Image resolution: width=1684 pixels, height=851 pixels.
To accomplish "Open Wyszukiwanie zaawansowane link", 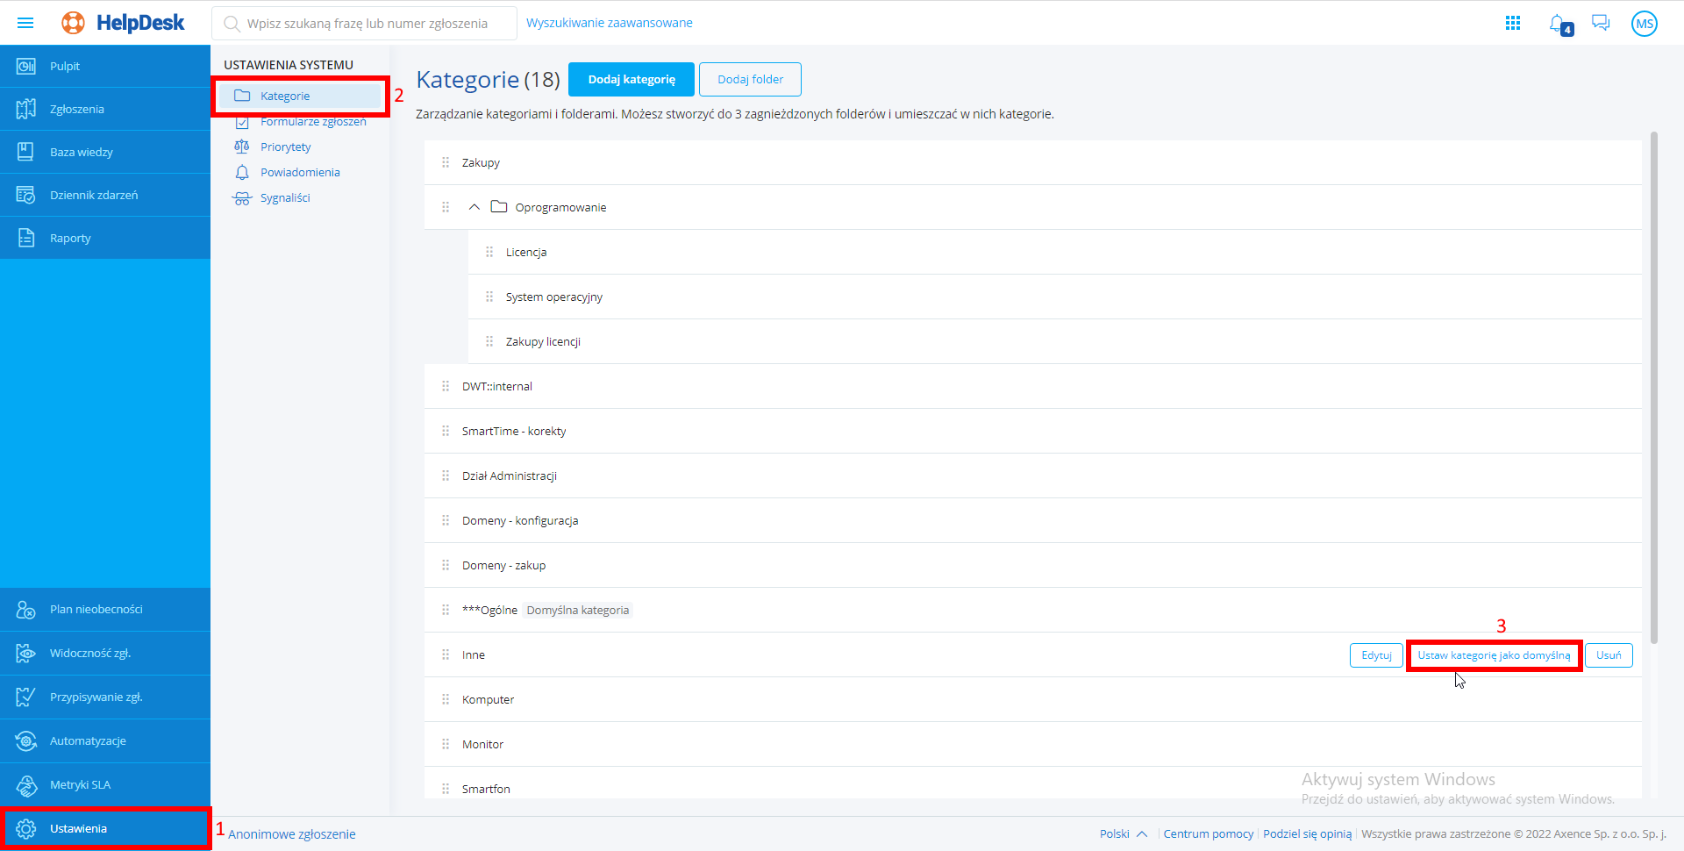I will tap(610, 23).
